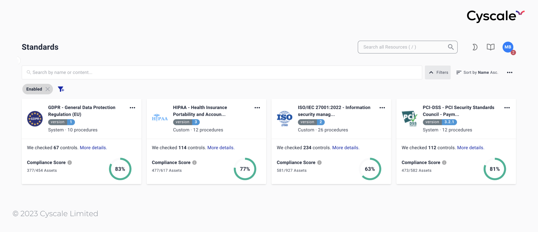Open GDPR - General Data Protection Regulation title

coord(82,111)
